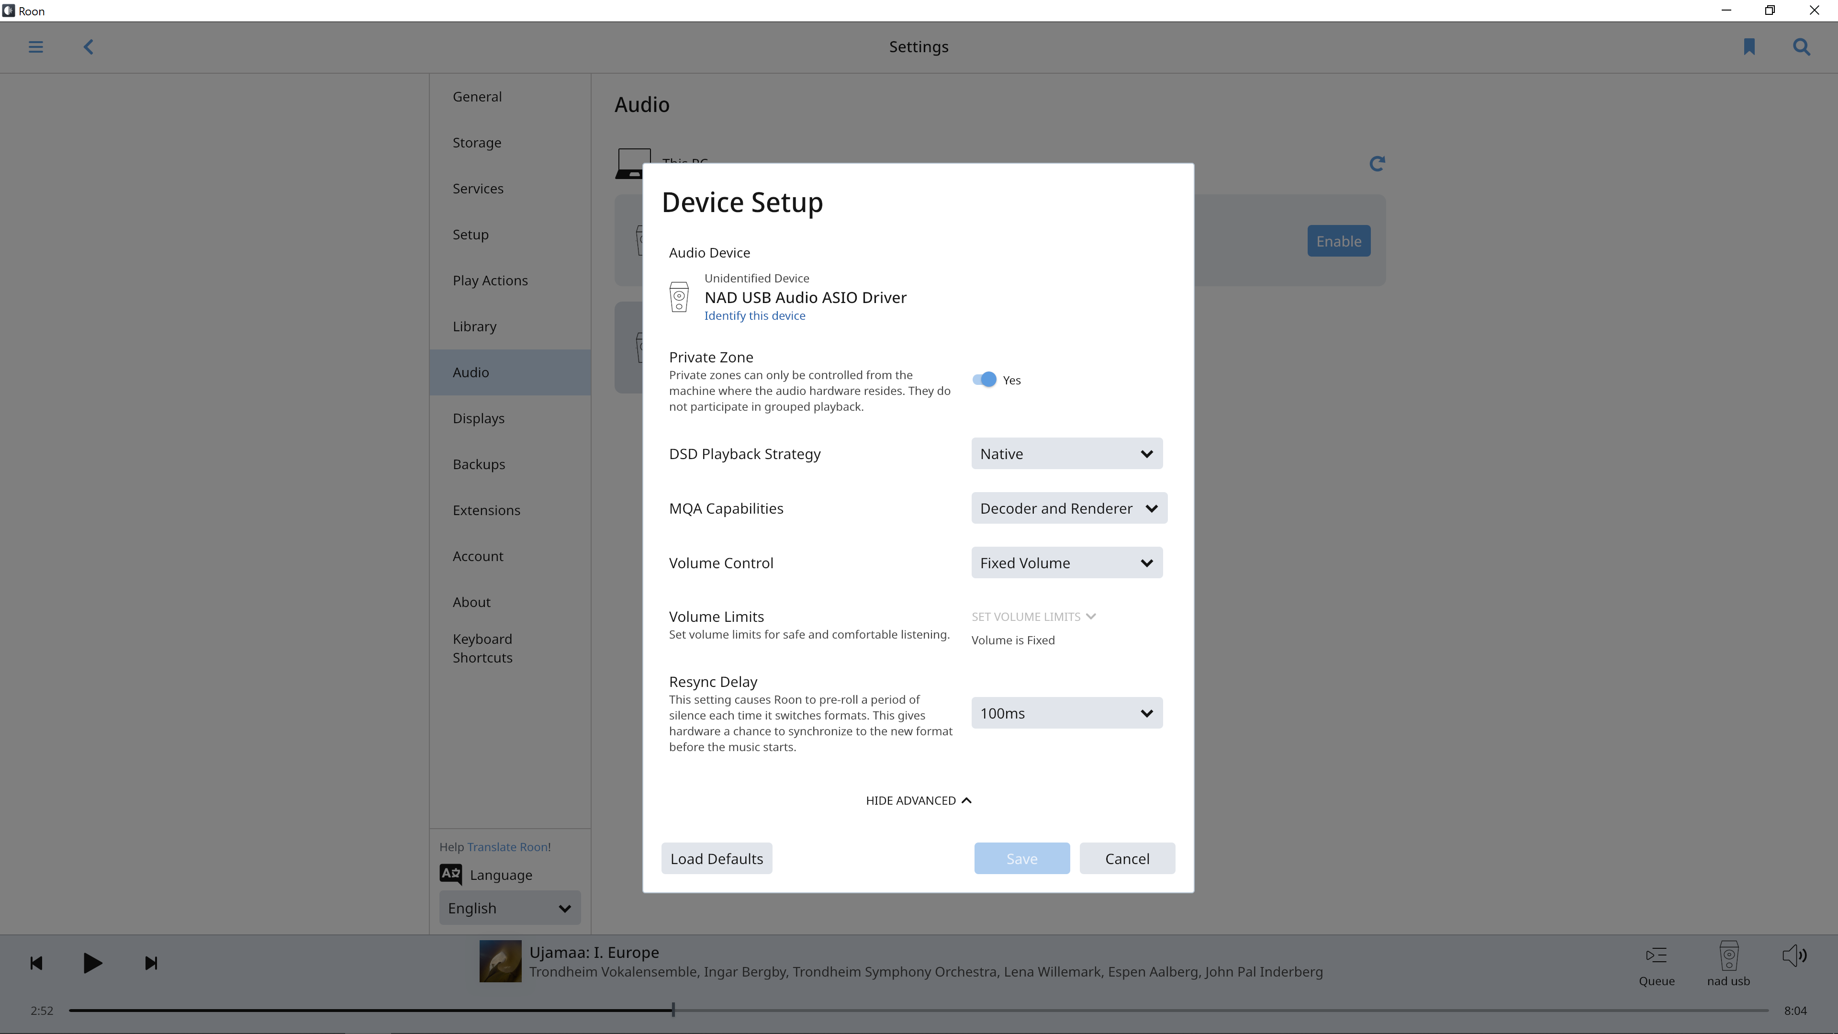Toggle the Private Zone switch
The width and height of the screenshot is (1838, 1034).
[985, 380]
